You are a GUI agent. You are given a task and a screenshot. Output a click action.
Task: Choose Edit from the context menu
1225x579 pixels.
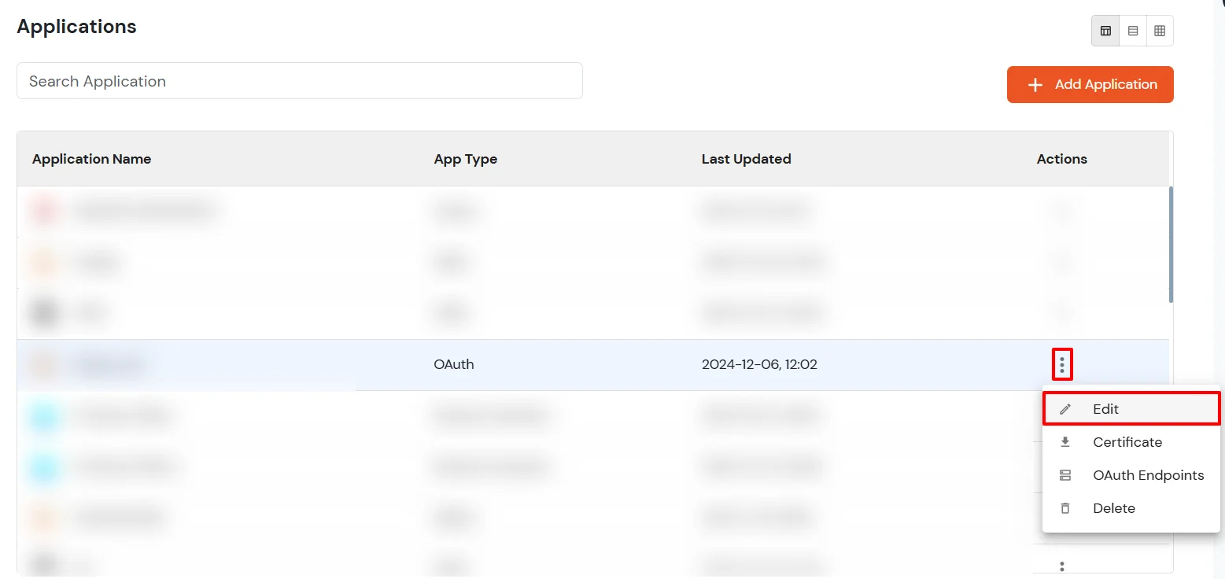tap(1105, 408)
